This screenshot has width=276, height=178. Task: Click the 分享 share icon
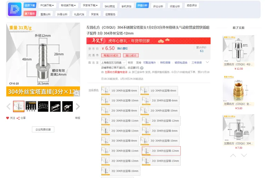point(18,118)
